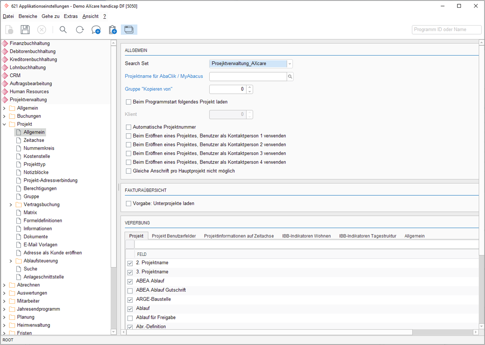Open the Formeldefinitionen settings page
Image resolution: width=485 pixels, height=345 pixels.
coord(43,221)
